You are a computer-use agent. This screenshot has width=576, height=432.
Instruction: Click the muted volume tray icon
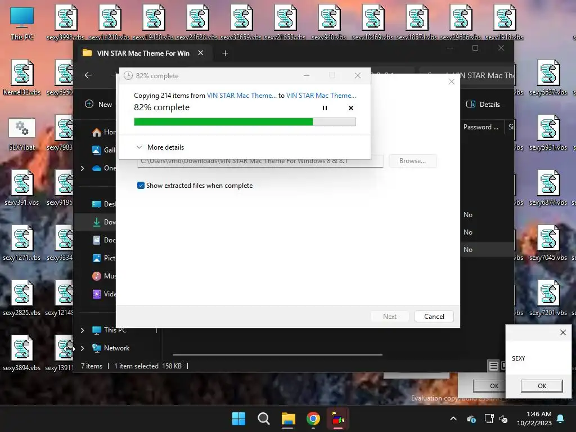pos(503,418)
